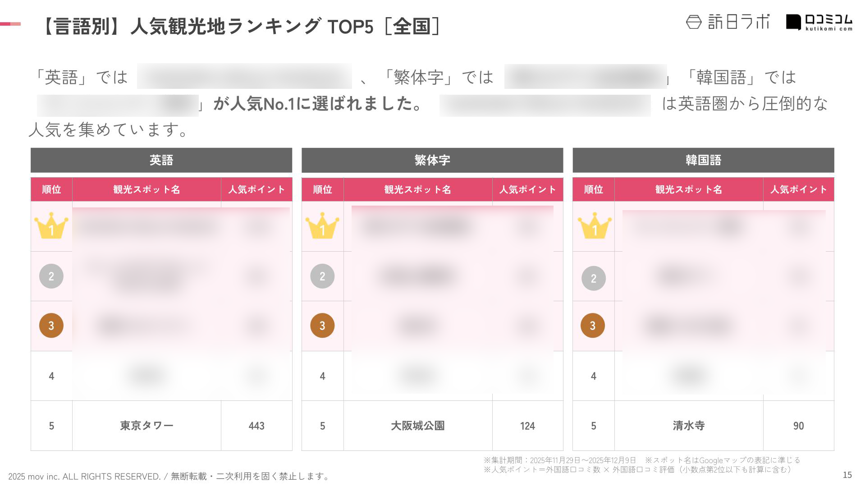Select the 繁体字 table header

pos(432,160)
